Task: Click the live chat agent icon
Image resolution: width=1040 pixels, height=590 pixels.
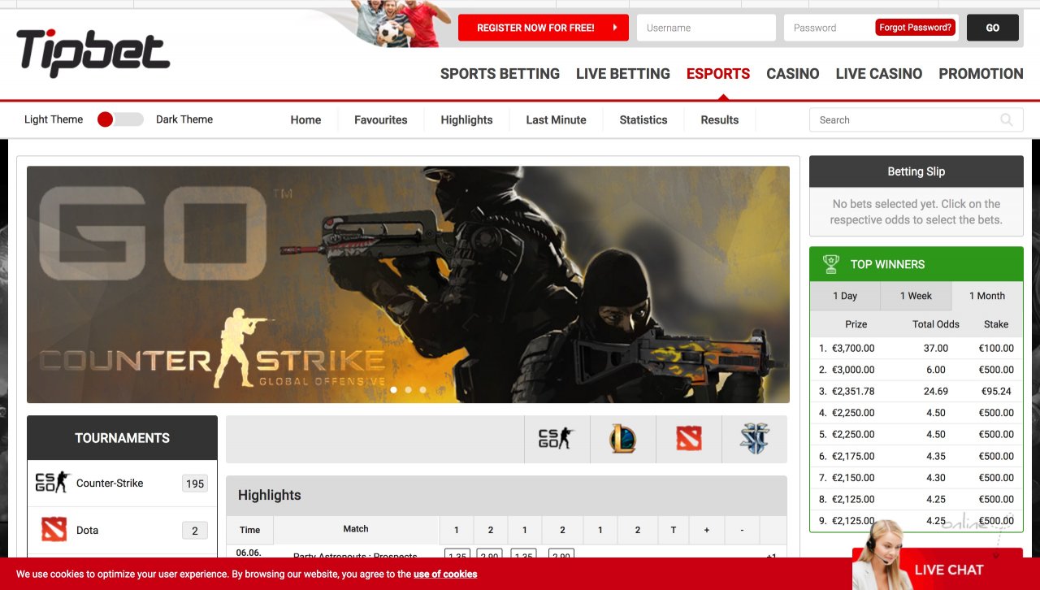Action: coord(882,554)
